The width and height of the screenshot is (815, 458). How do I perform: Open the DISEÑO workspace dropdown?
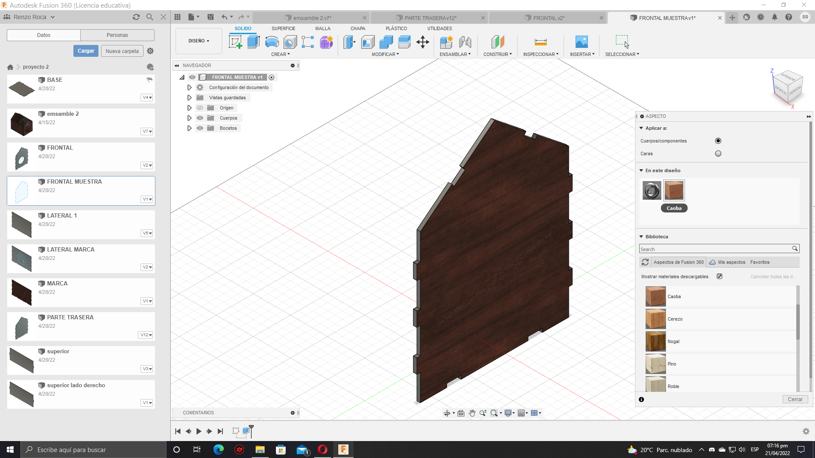point(199,41)
